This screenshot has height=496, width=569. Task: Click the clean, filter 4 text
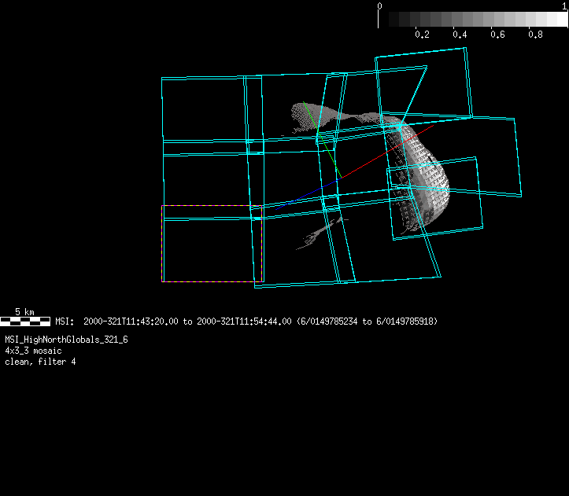tap(40, 362)
